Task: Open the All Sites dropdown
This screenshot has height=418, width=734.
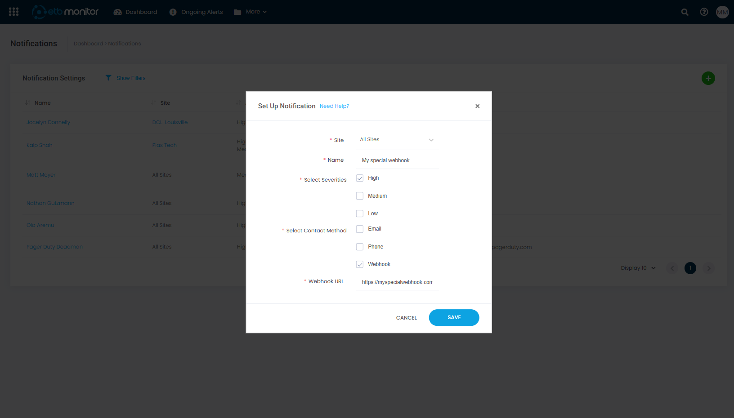Action: point(398,140)
